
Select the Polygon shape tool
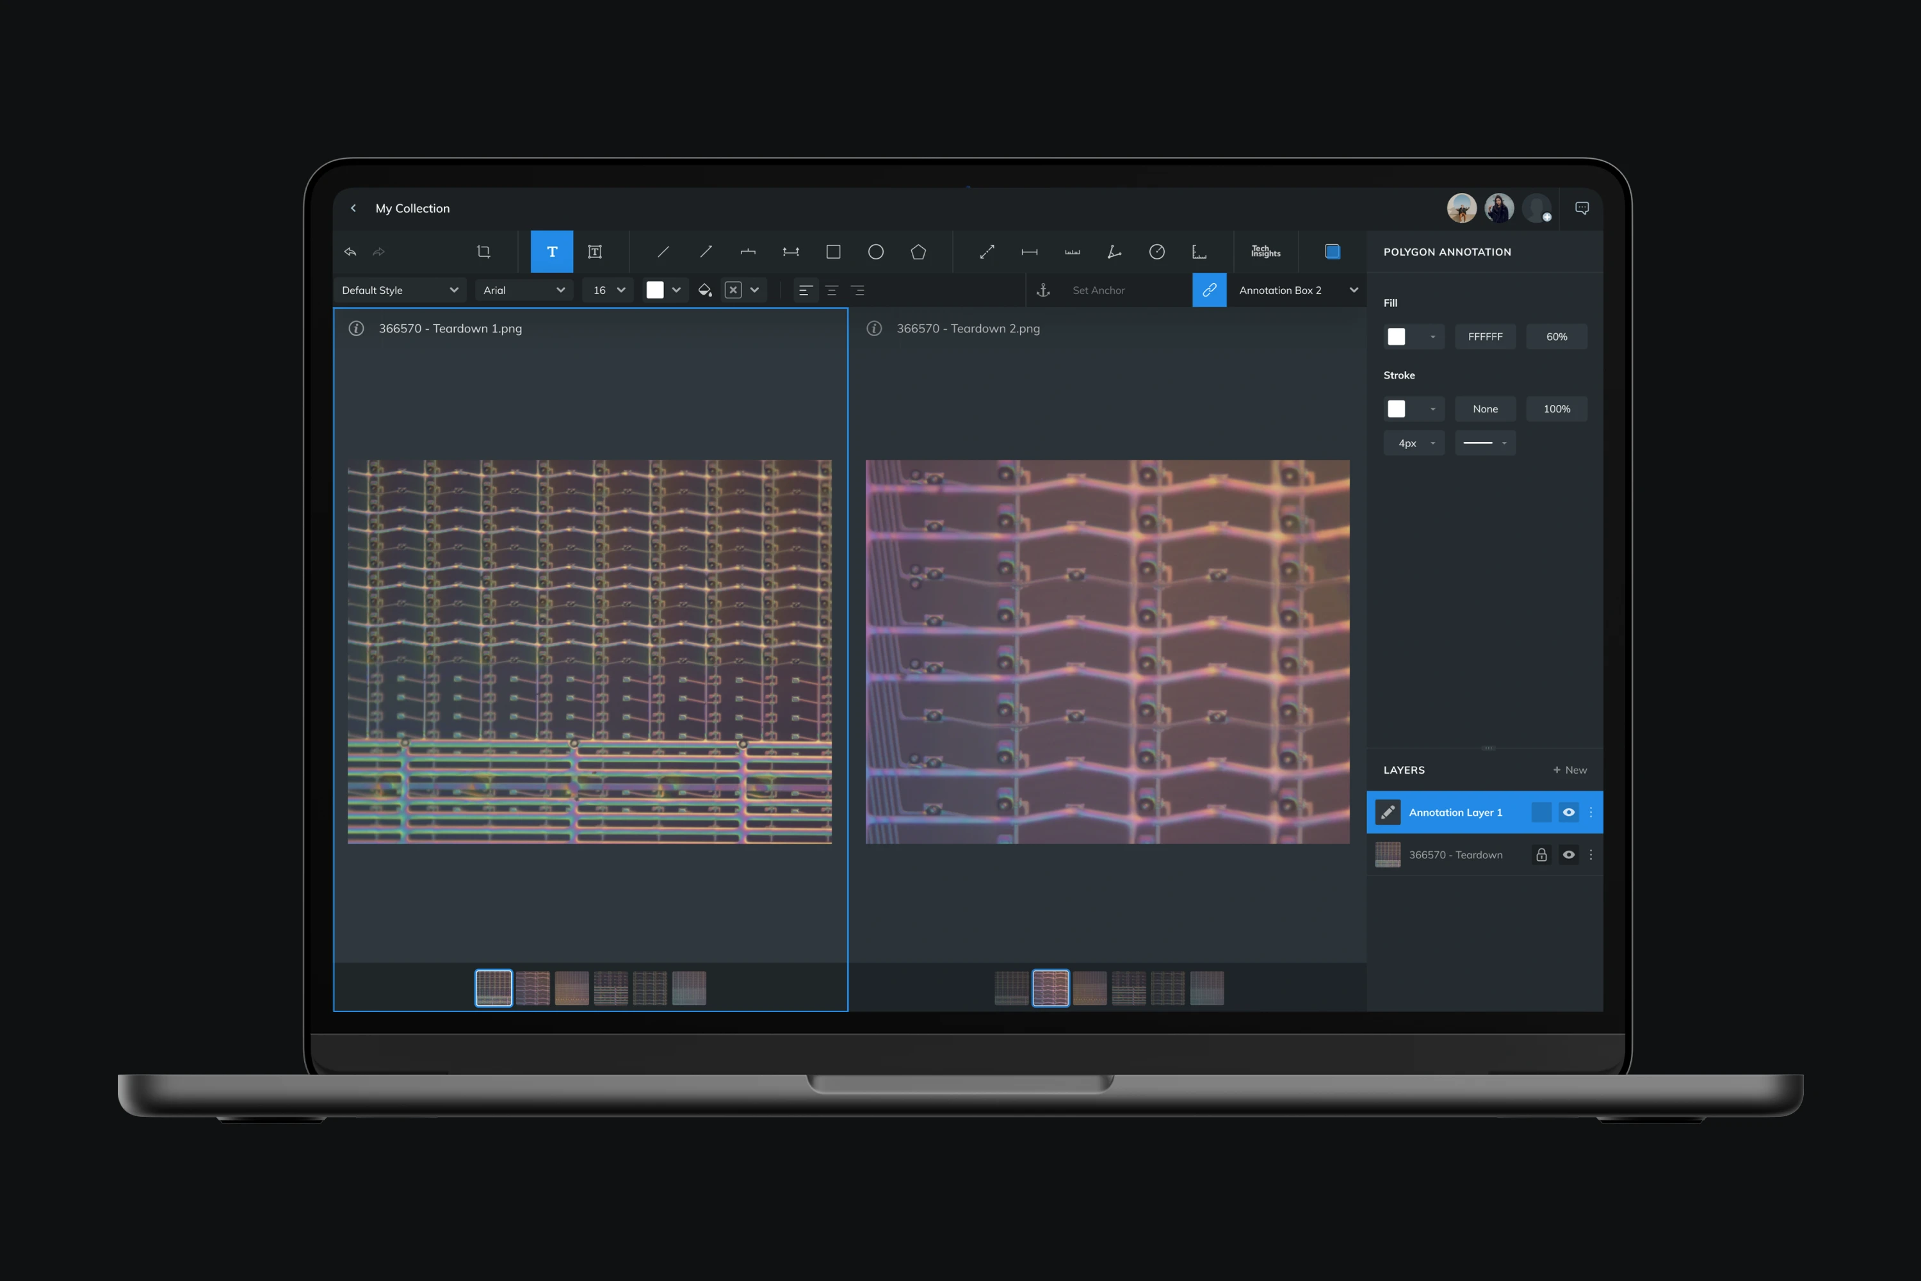click(918, 252)
